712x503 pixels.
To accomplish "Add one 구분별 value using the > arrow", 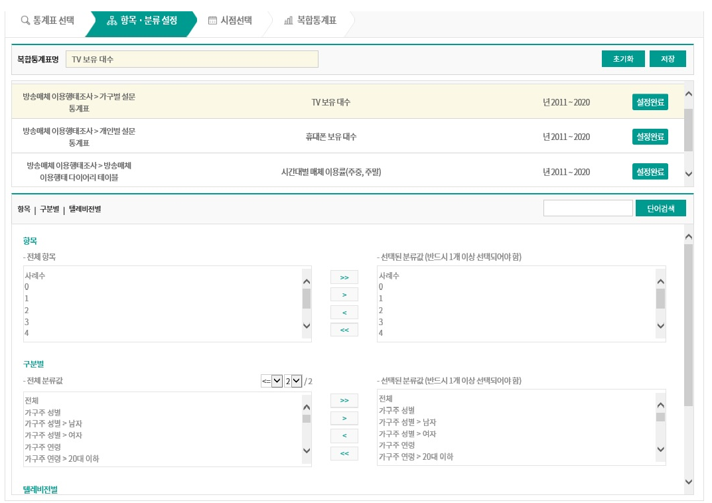I will [344, 418].
